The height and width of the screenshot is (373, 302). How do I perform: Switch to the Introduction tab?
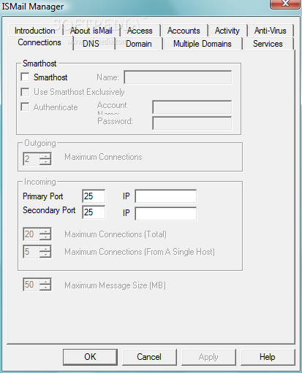click(35, 31)
